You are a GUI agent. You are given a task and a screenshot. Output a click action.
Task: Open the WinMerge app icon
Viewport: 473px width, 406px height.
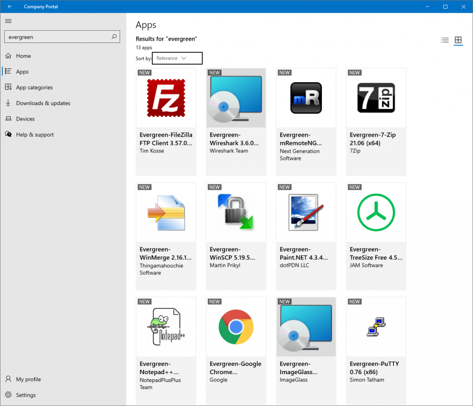tap(166, 212)
